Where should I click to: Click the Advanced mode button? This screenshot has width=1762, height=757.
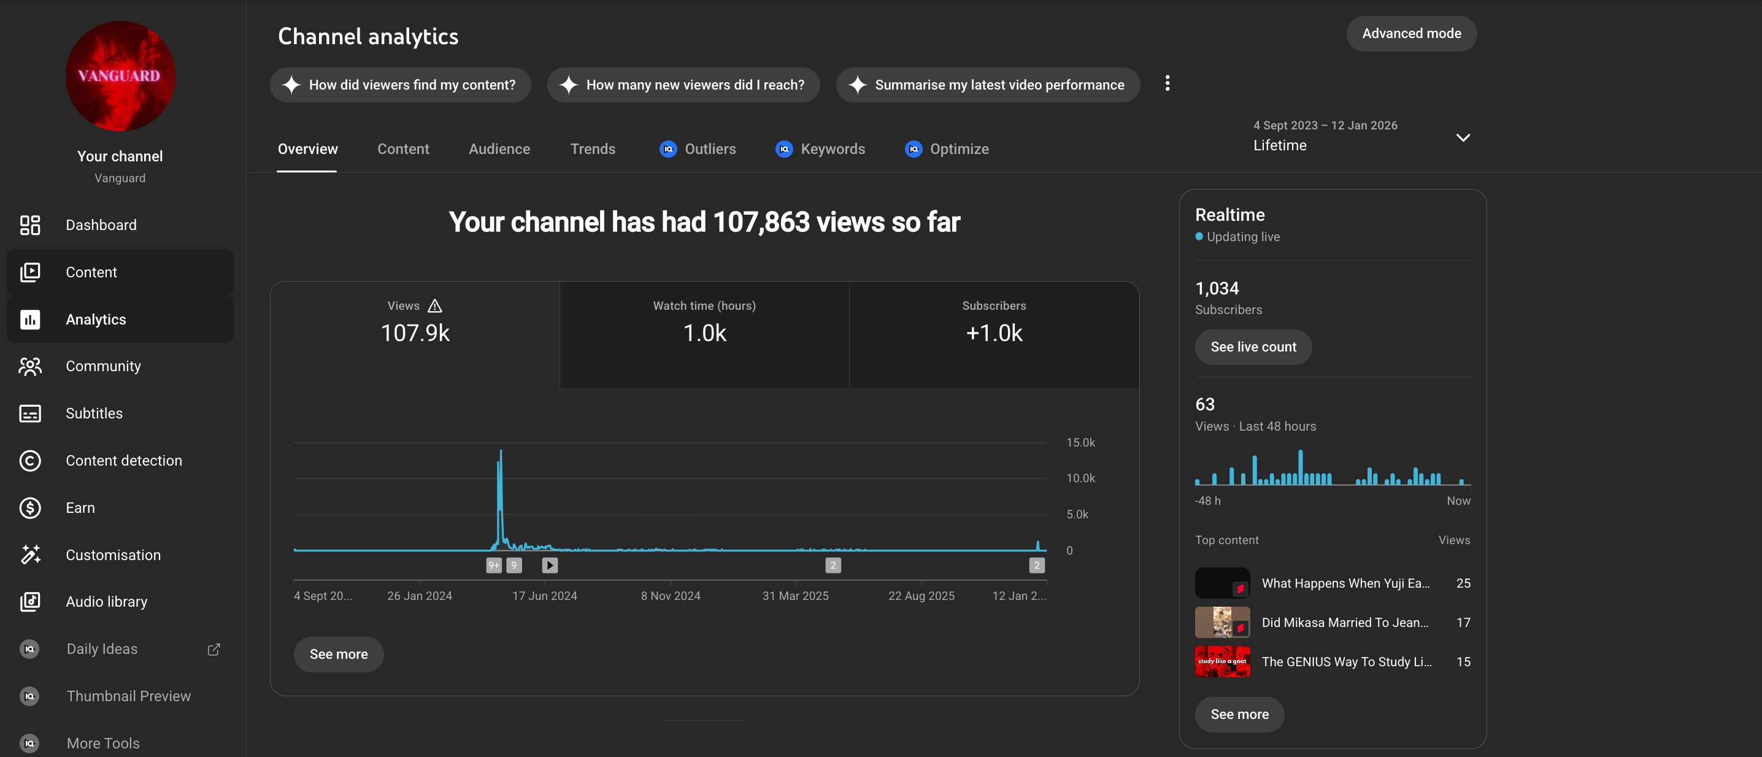(1410, 34)
